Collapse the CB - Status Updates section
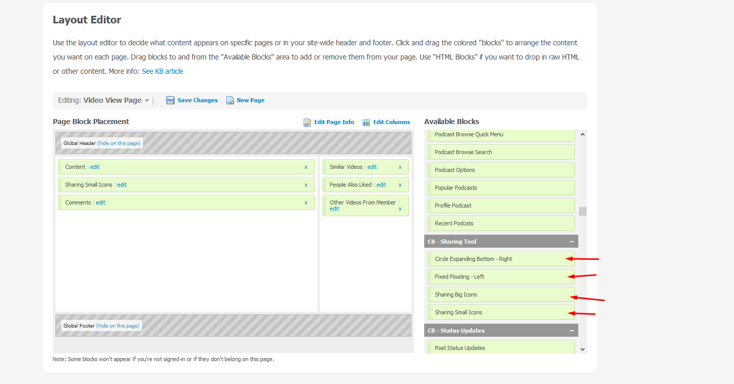The width and height of the screenshot is (734, 384). coord(571,331)
